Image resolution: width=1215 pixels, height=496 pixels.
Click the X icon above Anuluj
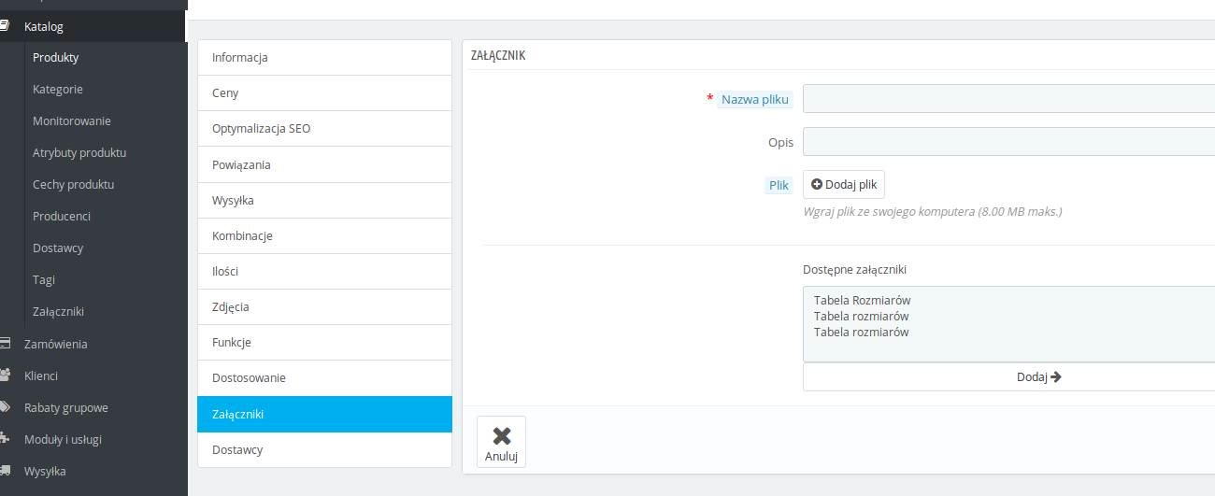(x=502, y=436)
